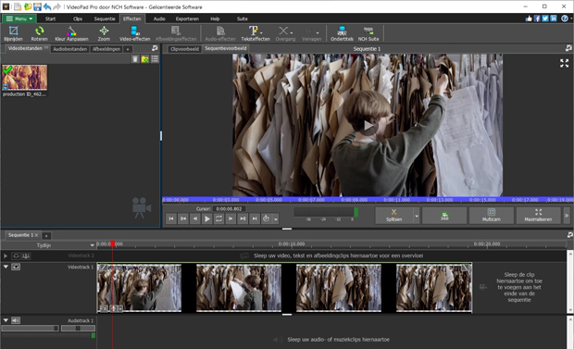574x349 pixels.
Task: Step forward one frame
Action: (231, 219)
